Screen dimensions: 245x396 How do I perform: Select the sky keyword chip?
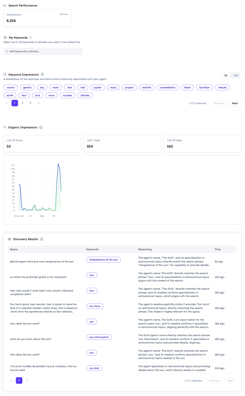click(42, 88)
